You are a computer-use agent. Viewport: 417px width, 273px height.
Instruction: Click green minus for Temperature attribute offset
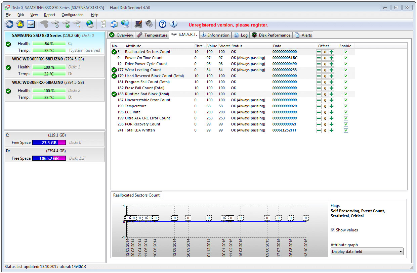point(319,106)
